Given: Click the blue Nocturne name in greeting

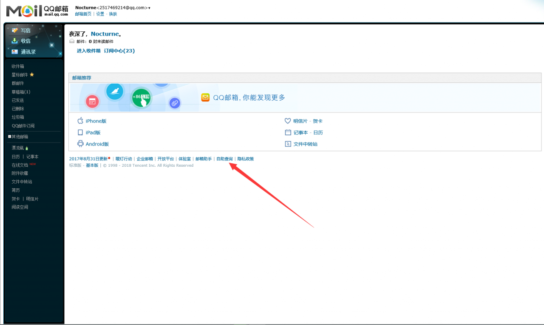Looking at the screenshot, I should click(x=105, y=34).
